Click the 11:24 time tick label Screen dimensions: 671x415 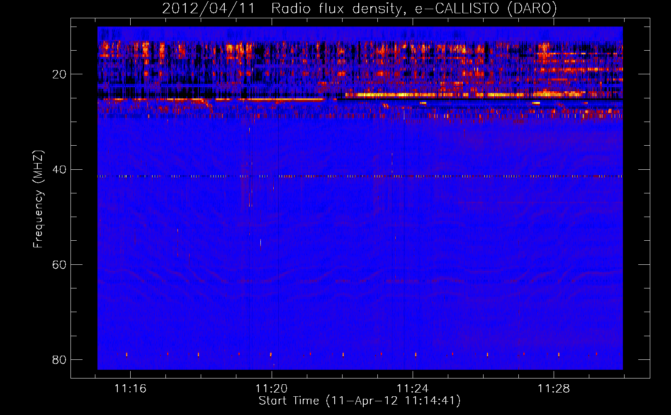click(x=413, y=389)
